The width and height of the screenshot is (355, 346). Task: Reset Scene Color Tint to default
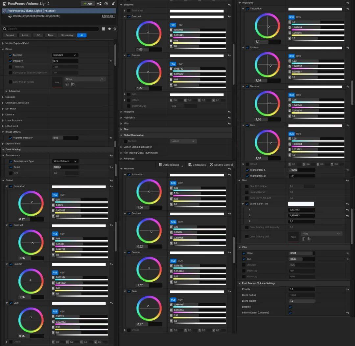[347, 204]
